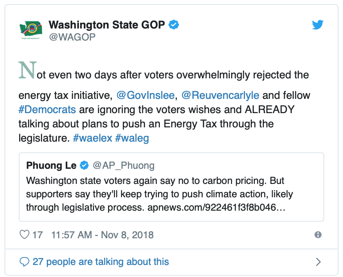
Task: Open the Washington State GOP profile name
Action: coord(107,24)
